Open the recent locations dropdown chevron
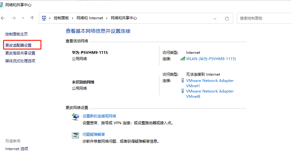 click(23, 18)
